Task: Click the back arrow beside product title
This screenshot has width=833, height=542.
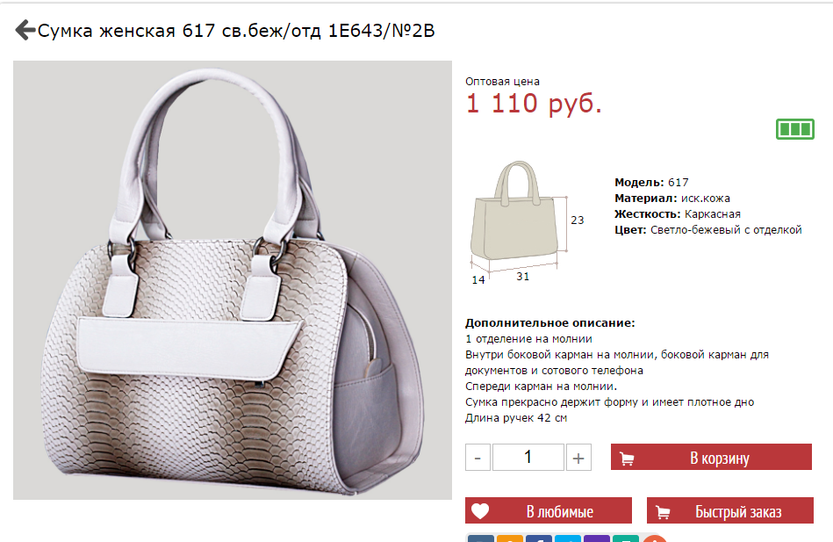Action: pyautogui.click(x=25, y=31)
